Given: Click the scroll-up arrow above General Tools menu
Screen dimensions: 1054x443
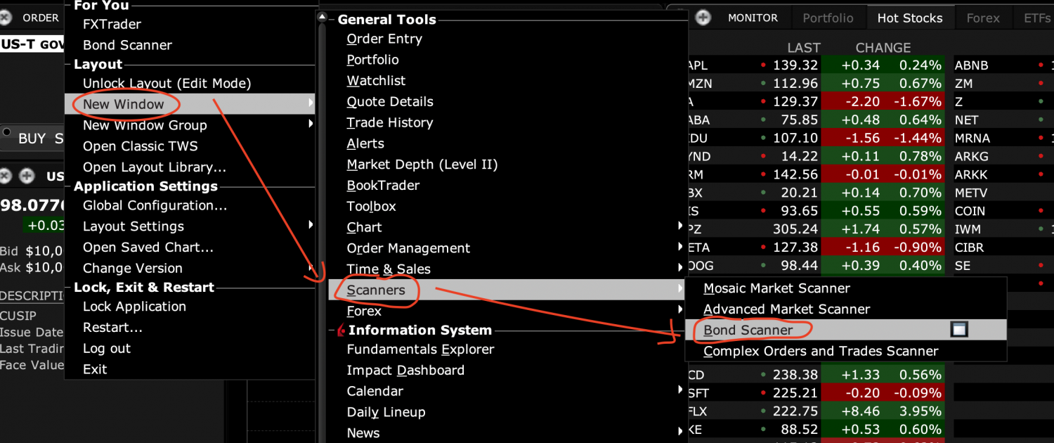Looking at the screenshot, I should pos(322,17).
